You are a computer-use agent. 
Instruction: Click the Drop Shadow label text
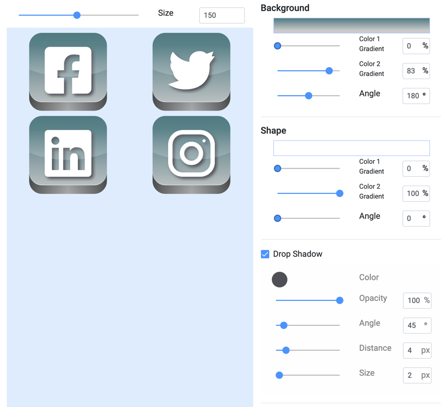pos(298,254)
